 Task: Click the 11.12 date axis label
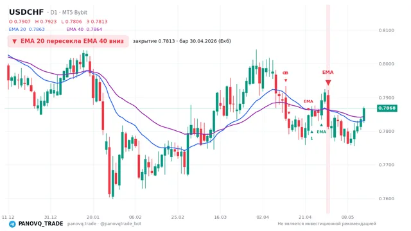8,217
